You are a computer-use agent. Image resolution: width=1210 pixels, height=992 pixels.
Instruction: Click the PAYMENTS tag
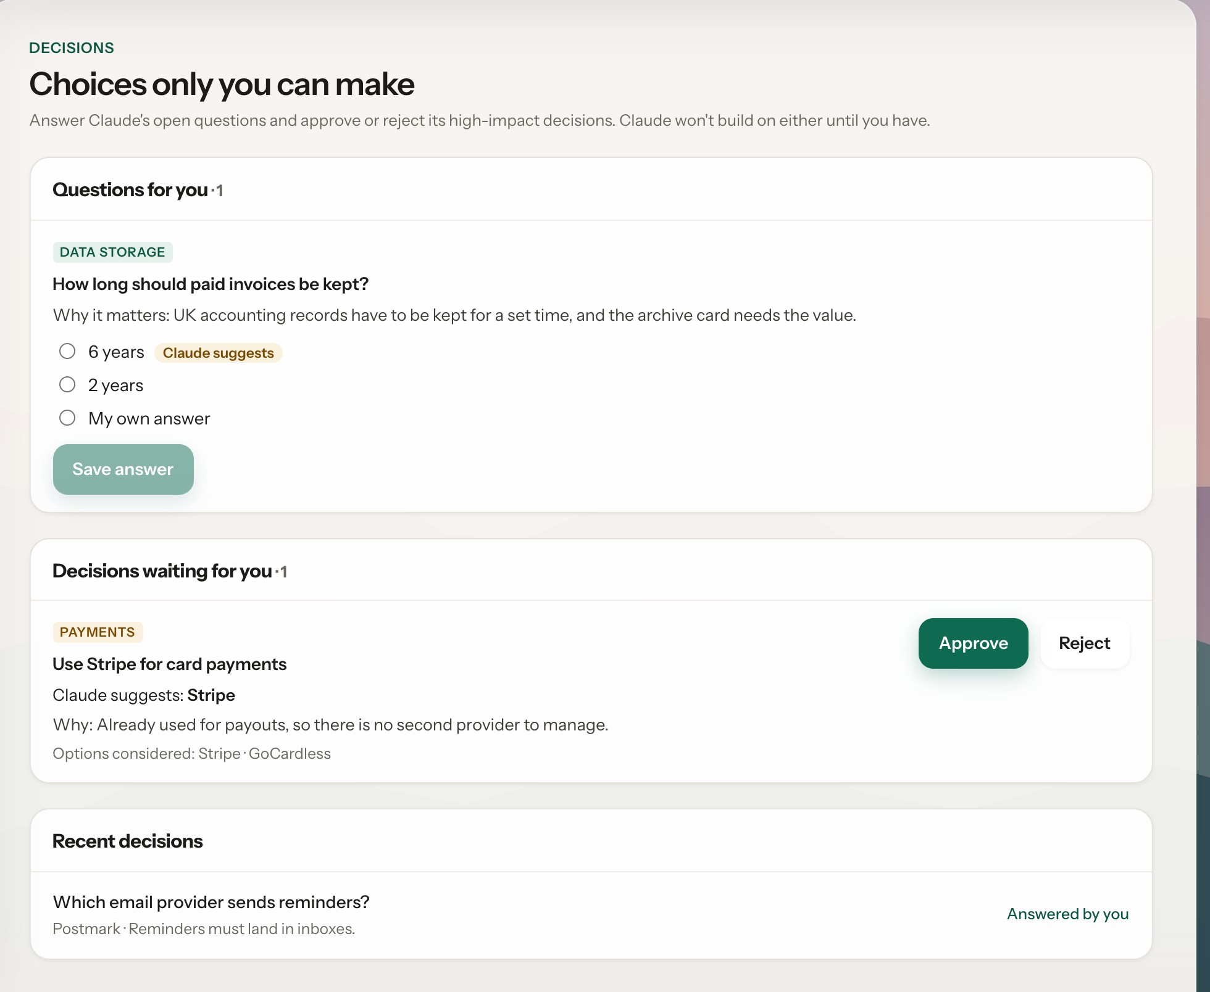point(98,632)
